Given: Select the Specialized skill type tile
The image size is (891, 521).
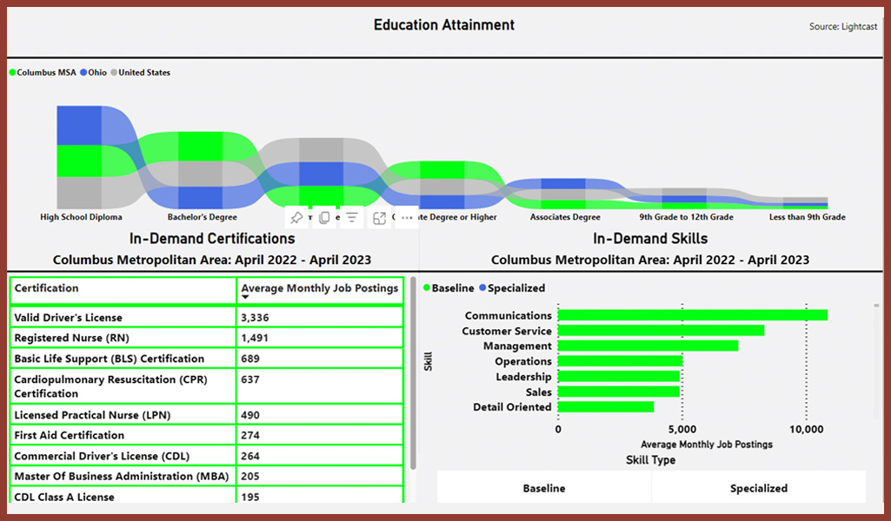Looking at the screenshot, I should pyautogui.click(x=759, y=488).
